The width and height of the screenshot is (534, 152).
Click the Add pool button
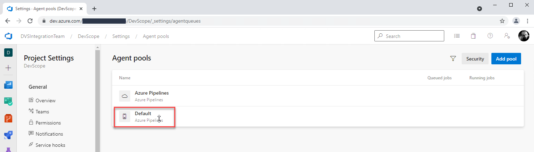(506, 59)
